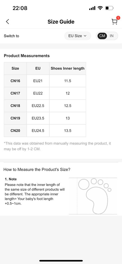The height and width of the screenshot is (264, 122).
Task: Tap the EU24.5 cell
Action: (x=38, y=131)
